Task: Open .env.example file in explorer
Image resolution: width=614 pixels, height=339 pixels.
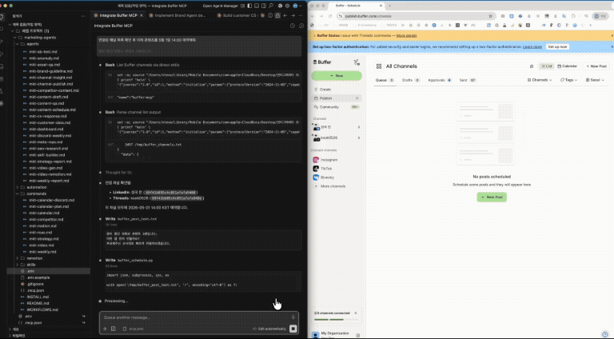Action: click(38, 277)
